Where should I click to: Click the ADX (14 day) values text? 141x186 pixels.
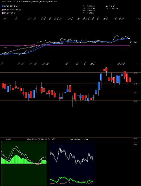pos(79,139)
